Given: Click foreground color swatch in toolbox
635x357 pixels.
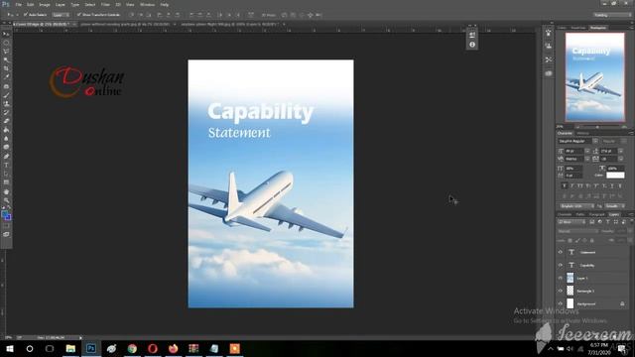Looking at the screenshot, I should 4,214.
